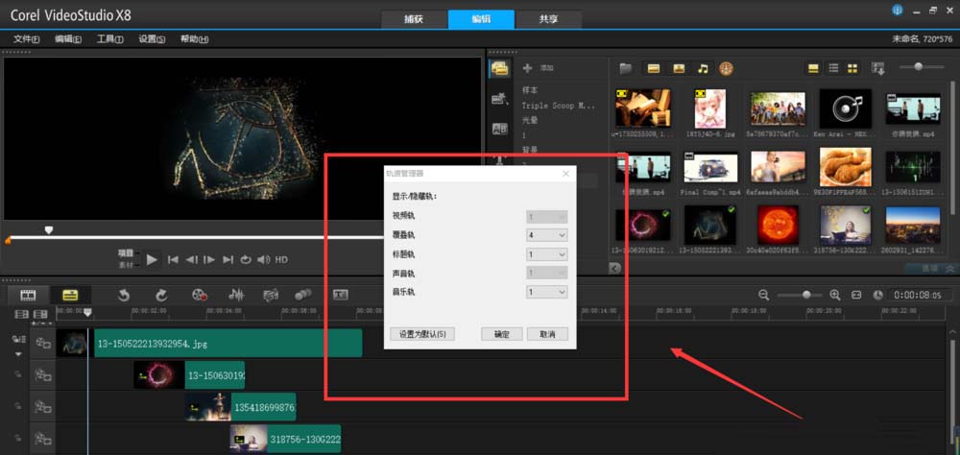Screen dimensions: 960x455
Task: Click the redo arrow in timeline toolbar
Action: click(x=160, y=295)
